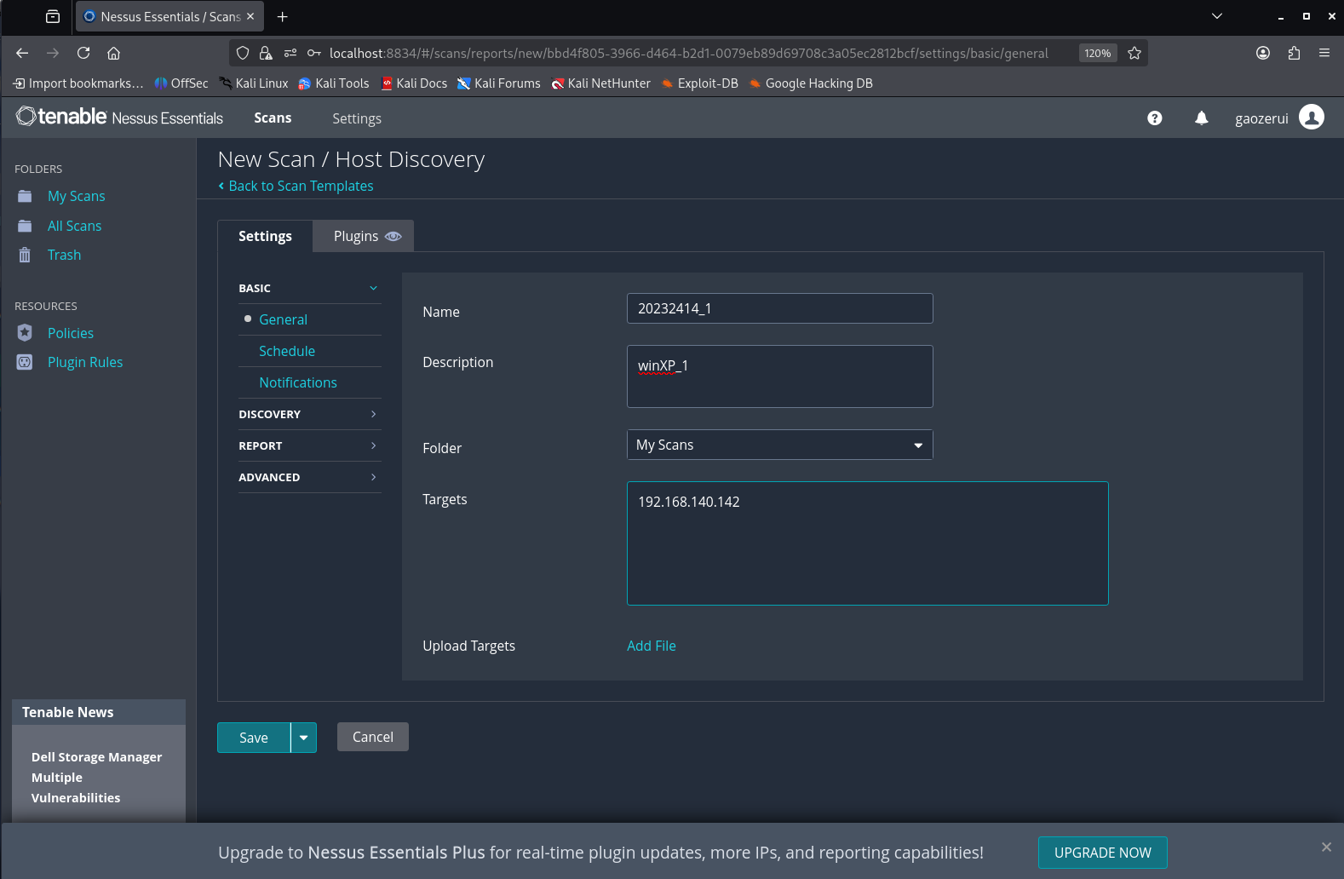Collapse the BASIC section chevron
This screenshot has height=879, width=1344.
click(x=373, y=288)
